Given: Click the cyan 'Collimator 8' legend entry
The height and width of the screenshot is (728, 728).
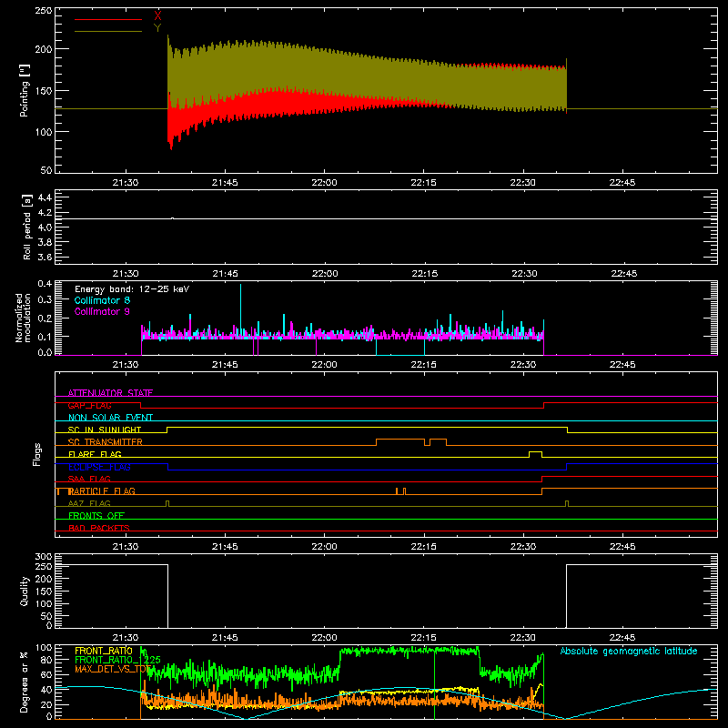Looking at the screenshot, I should (x=102, y=300).
